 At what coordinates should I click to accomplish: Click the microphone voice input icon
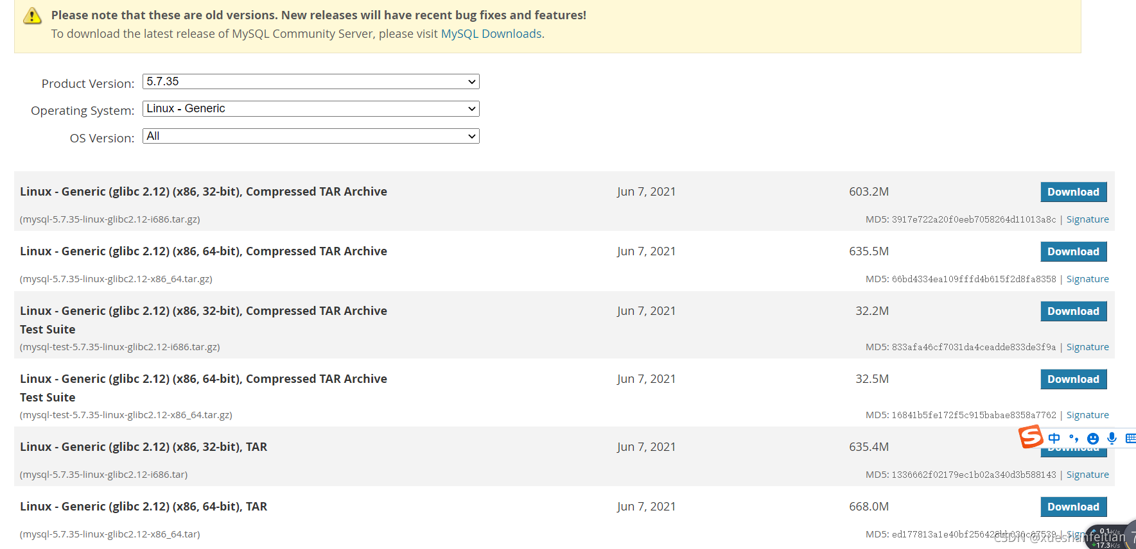(x=1112, y=439)
